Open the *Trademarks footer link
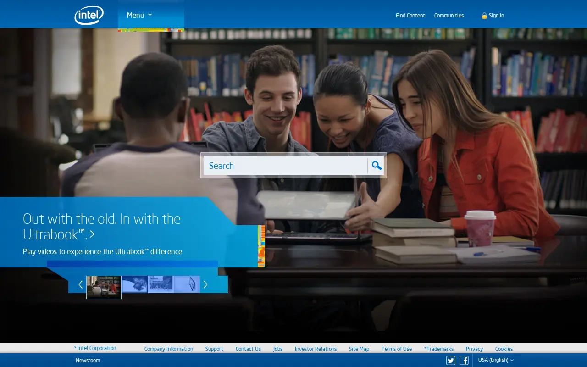 439,349
